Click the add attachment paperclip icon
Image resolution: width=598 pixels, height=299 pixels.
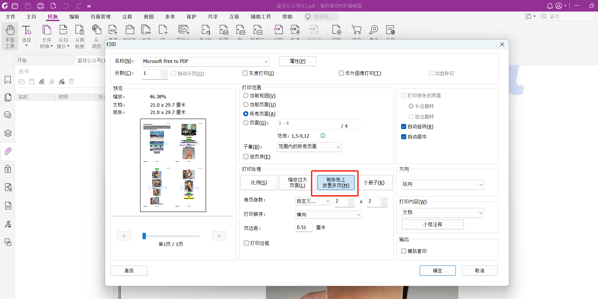(42, 82)
